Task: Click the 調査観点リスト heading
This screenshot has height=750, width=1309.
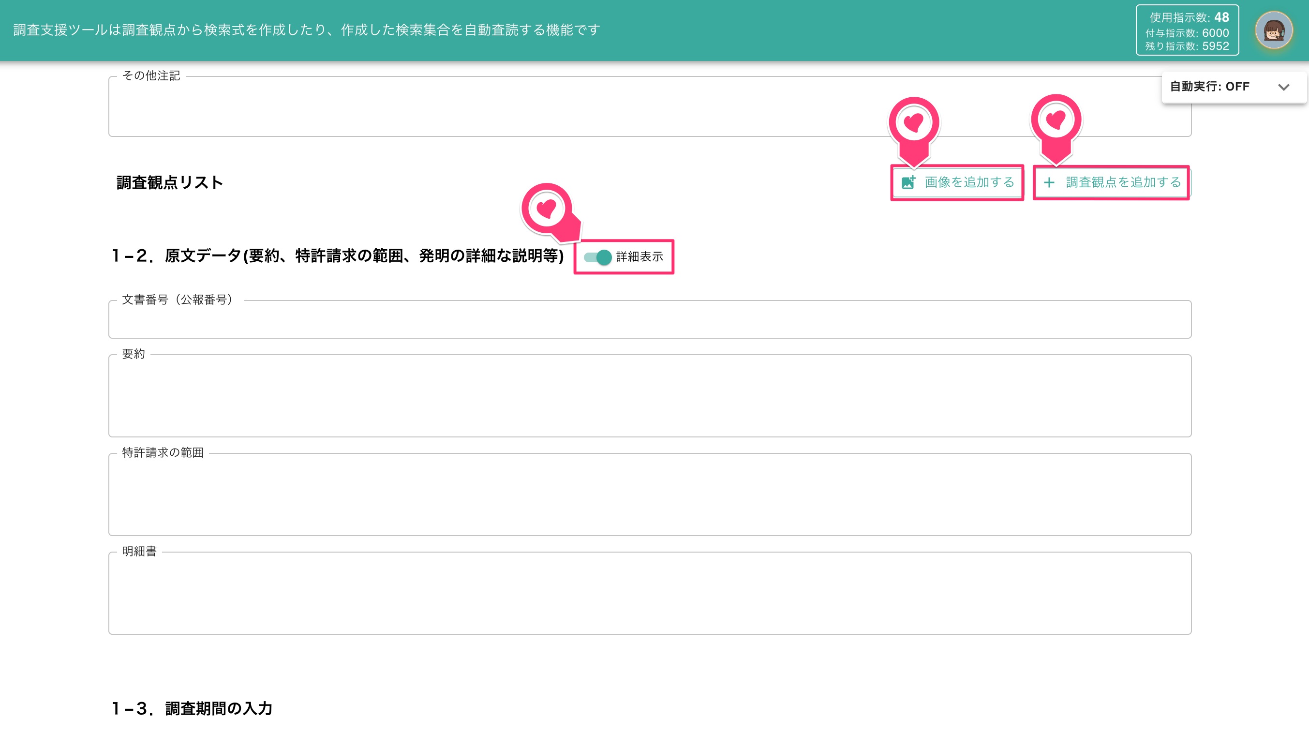Action: pos(169,182)
